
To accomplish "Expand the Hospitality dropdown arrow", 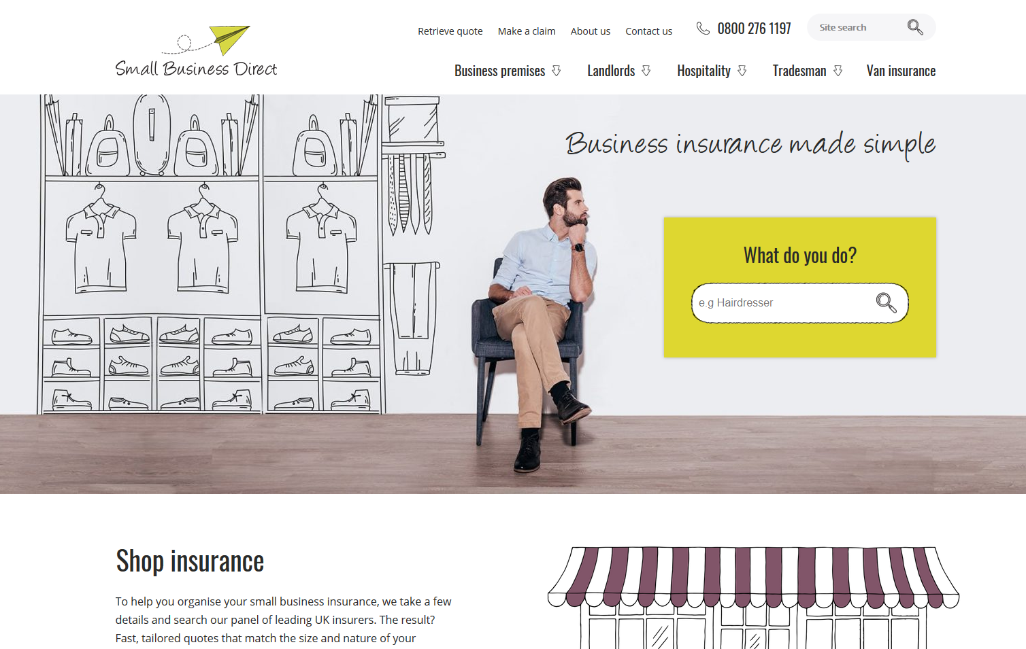I will (x=742, y=71).
